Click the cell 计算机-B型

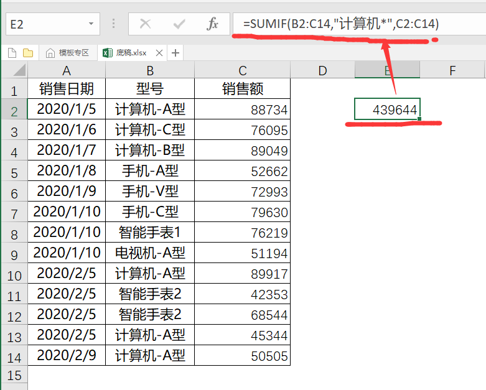pos(150,150)
